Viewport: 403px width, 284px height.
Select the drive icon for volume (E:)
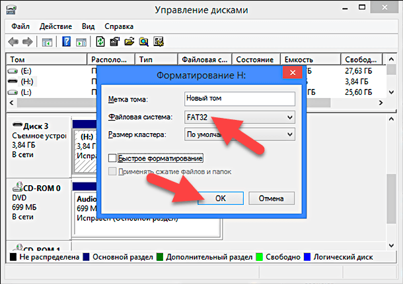pos(13,71)
